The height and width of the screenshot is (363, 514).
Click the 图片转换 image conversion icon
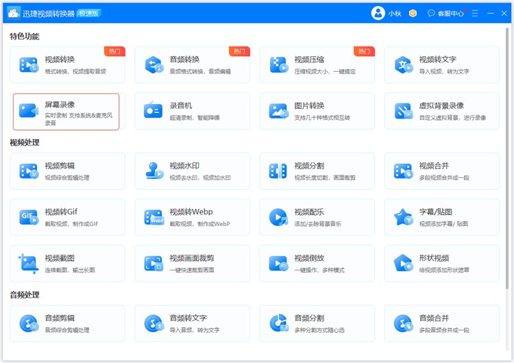point(279,111)
